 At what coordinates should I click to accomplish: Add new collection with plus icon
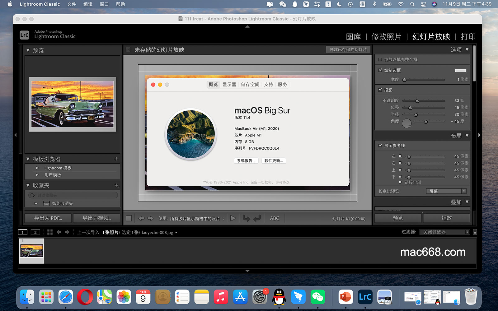pos(116,185)
